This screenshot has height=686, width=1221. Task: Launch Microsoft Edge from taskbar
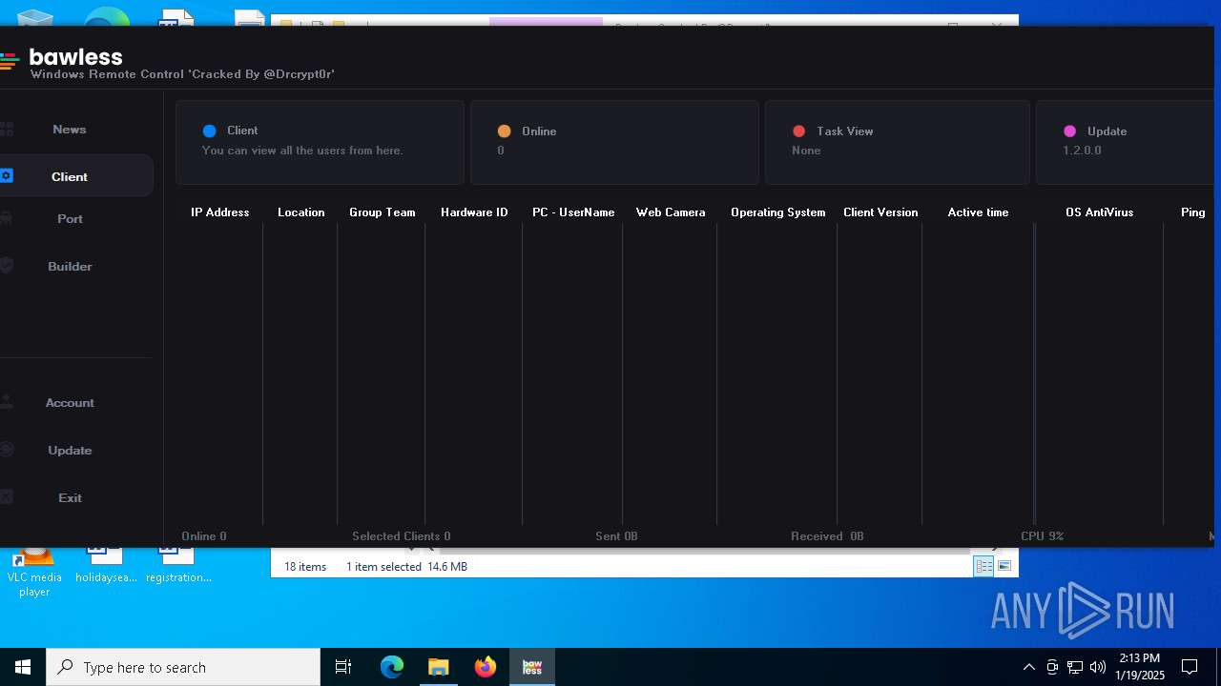[x=392, y=667]
